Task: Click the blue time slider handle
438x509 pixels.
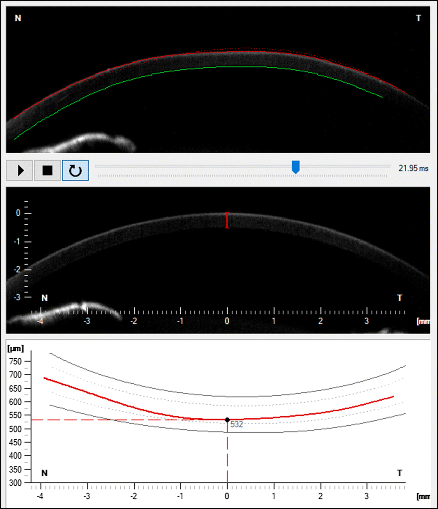Action: click(x=296, y=167)
